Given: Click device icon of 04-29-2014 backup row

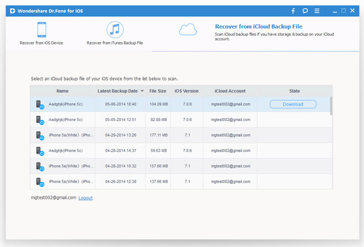Looking at the screenshot, I should (x=40, y=136).
